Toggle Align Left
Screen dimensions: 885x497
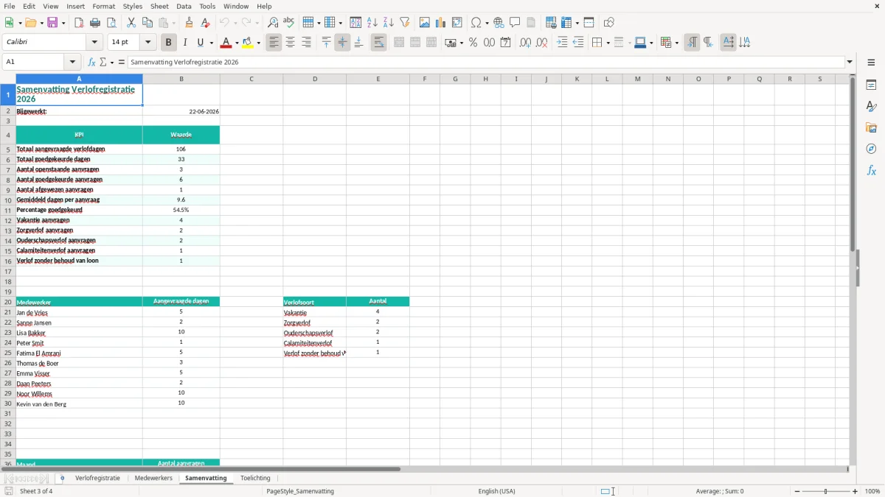coord(274,43)
